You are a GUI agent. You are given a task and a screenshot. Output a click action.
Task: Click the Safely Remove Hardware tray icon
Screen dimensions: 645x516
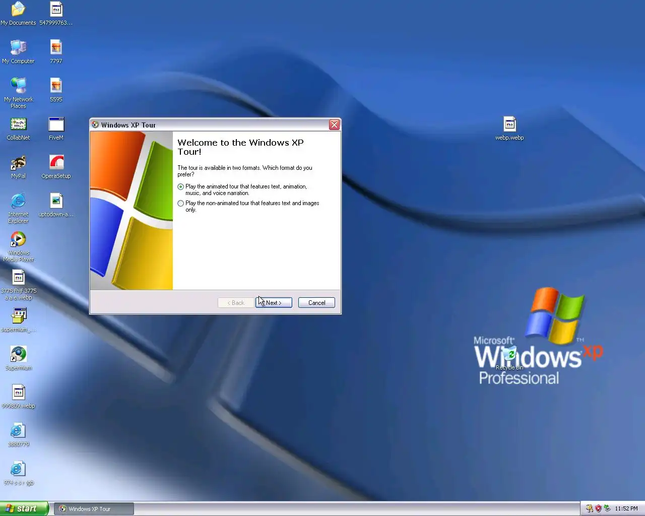click(607, 508)
